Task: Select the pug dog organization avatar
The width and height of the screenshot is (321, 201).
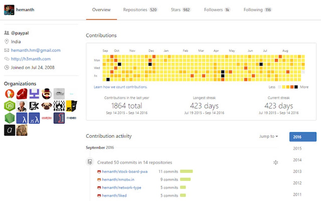Action: (47, 106)
